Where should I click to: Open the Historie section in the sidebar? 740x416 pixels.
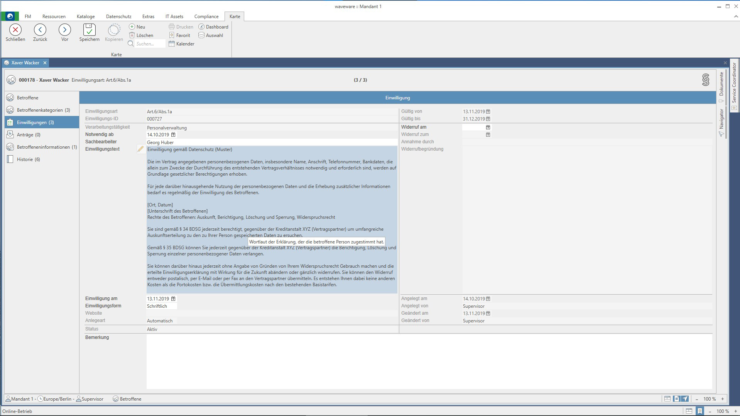pos(28,159)
